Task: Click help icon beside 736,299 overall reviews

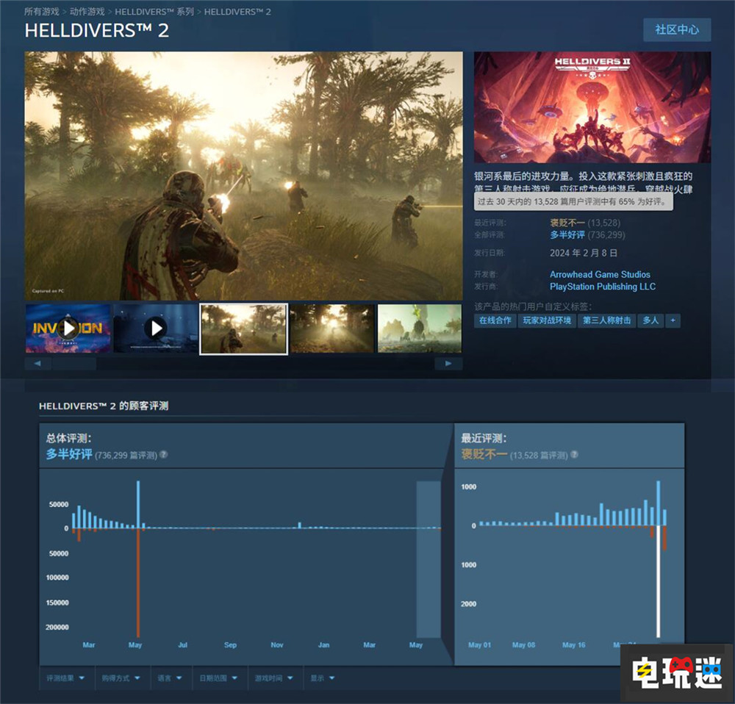Action: [164, 455]
